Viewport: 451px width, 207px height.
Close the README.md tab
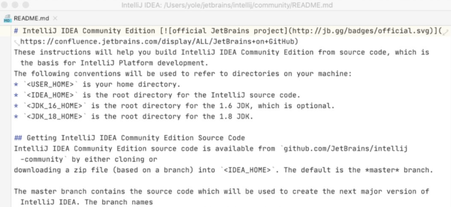click(55, 18)
